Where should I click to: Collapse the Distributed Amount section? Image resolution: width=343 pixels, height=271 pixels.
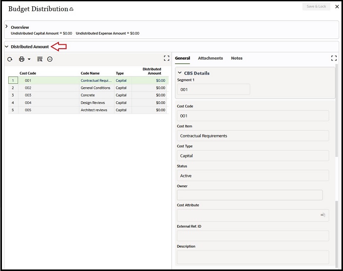6,47
